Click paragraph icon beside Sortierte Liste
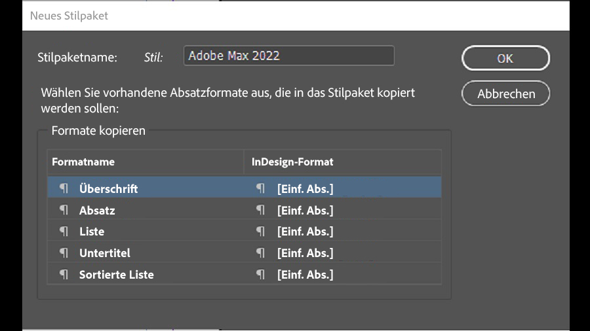590x331 pixels. (x=64, y=275)
